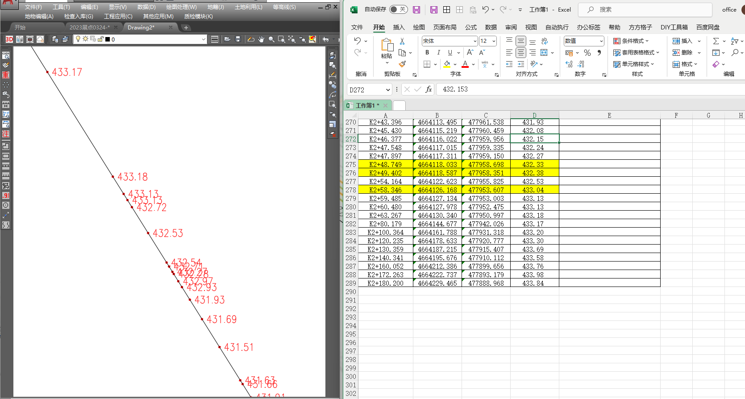Click the open file icon in CAD toolbar
This screenshot has width=745, height=399.
coord(227,39)
